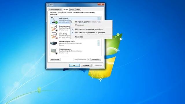Toggle Показать отсоединенные устройства option
185x104 pixels.
pyautogui.click(x=90, y=32)
